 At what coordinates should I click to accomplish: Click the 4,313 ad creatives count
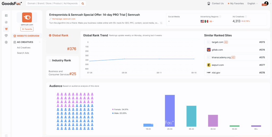[x=236, y=21]
